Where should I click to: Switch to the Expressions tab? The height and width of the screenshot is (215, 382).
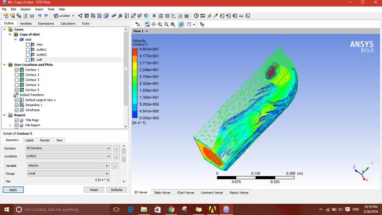click(x=46, y=23)
